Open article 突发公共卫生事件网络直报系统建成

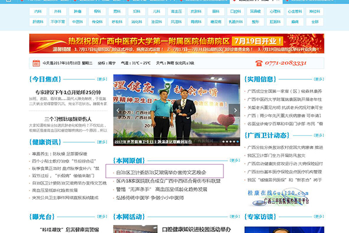click(x=65, y=198)
